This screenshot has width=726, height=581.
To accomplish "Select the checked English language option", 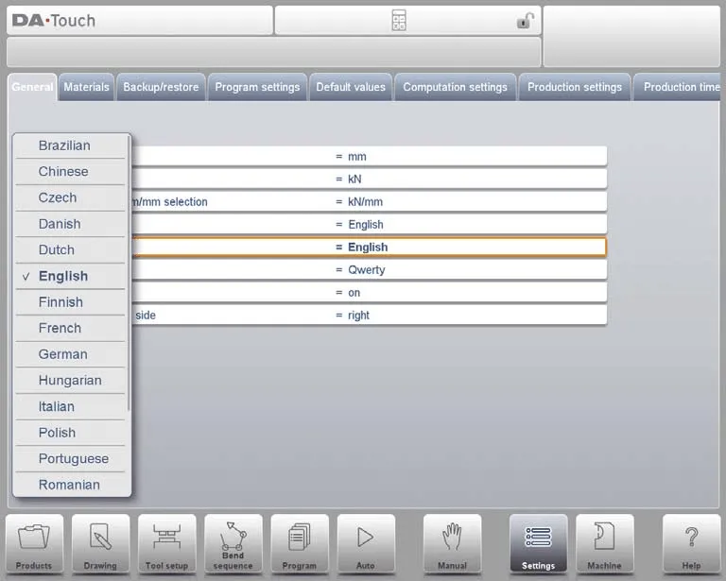I will click(63, 276).
